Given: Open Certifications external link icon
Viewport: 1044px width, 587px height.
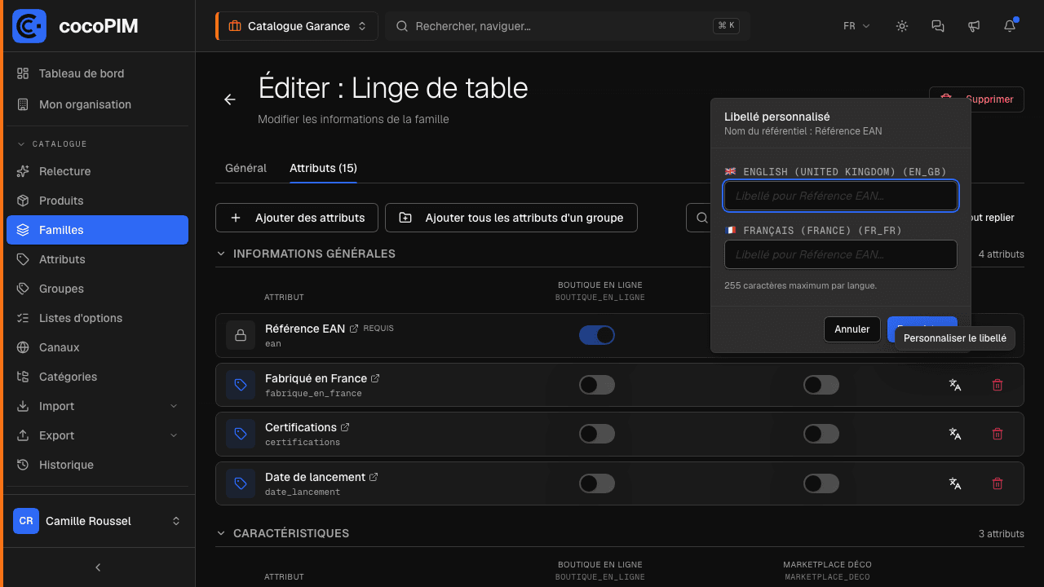Looking at the screenshot, I should pos(345,427).
